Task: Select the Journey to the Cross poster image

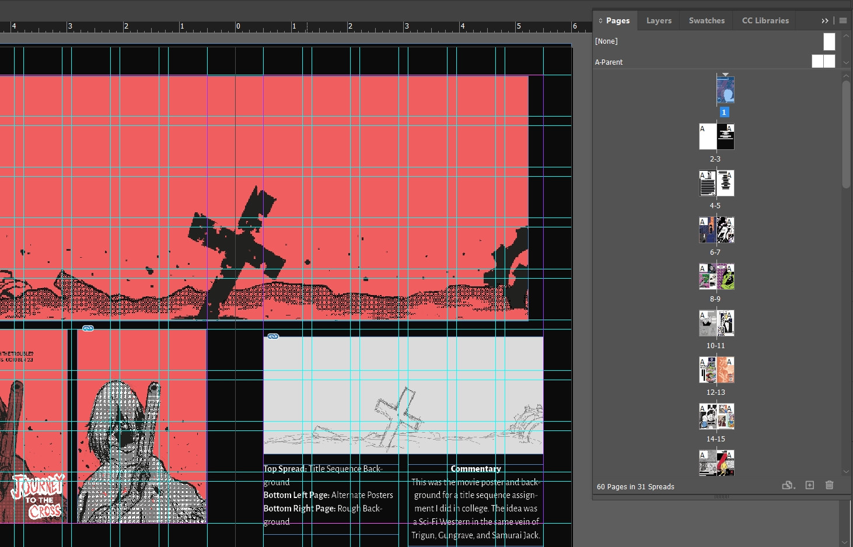Action: [33, 426]
